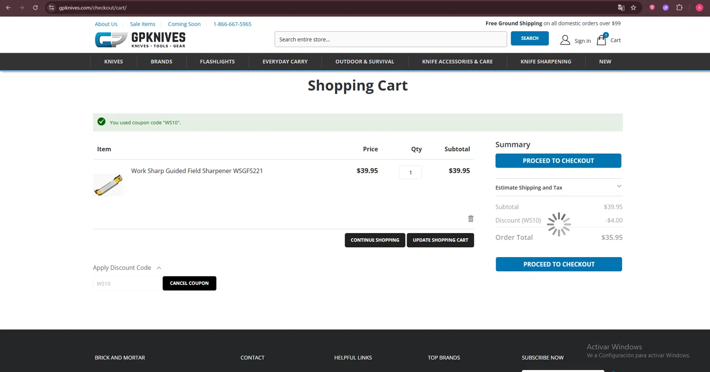Open the extensions puzzle icon

coord(679,8)
